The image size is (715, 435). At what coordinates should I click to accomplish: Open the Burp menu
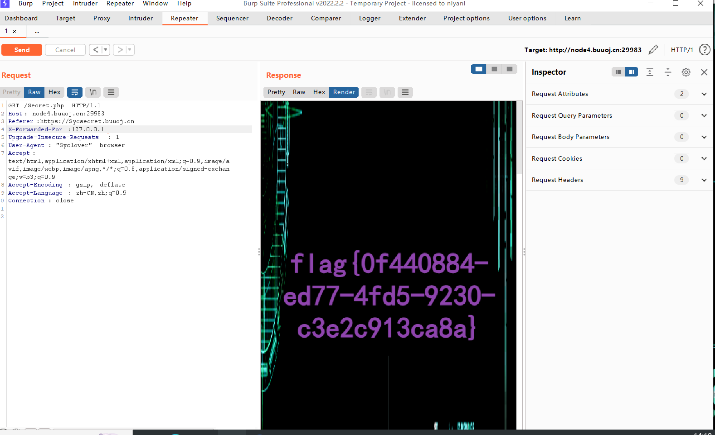(25, 4)
